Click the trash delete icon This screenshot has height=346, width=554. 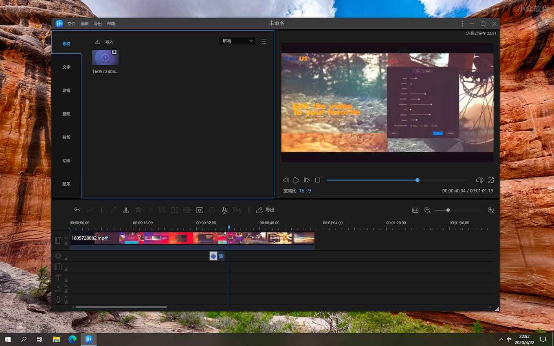click(x=138, y=210)
